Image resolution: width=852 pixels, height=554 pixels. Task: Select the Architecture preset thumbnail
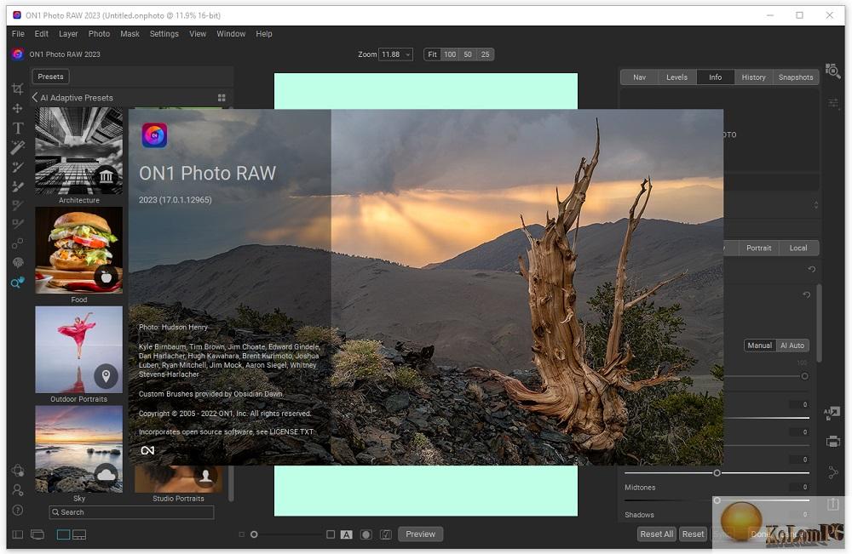pyautogui.click(x=78, y=151)
